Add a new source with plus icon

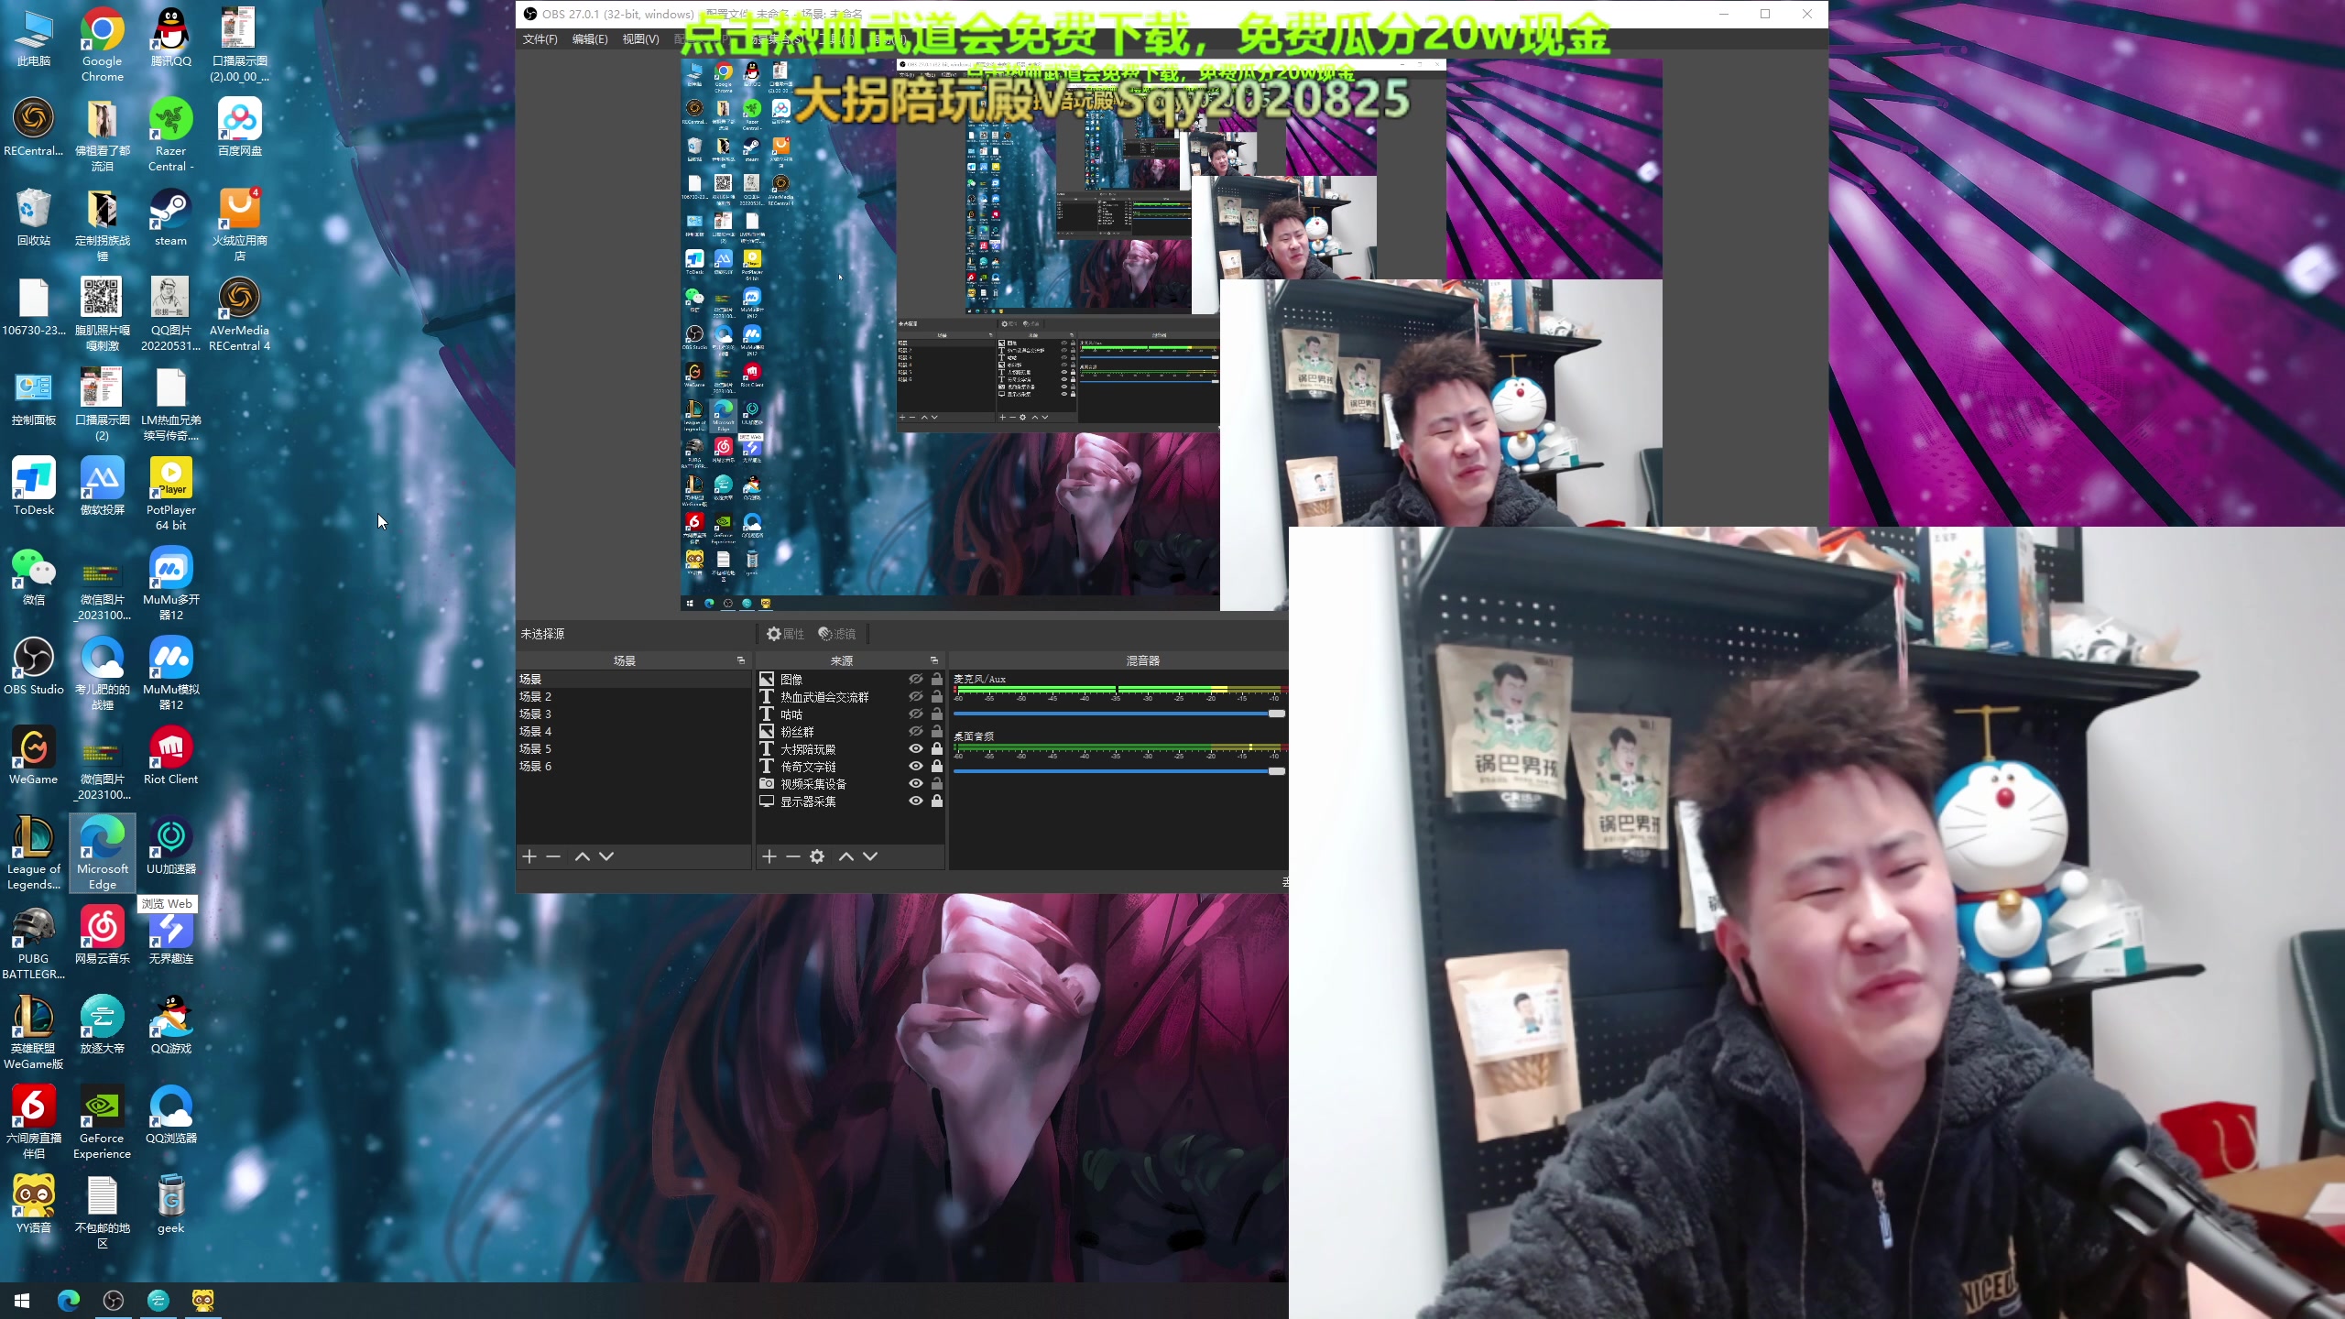[769, 856]
